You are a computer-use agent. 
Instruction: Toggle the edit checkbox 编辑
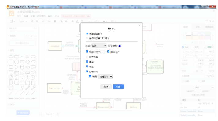(90, 76)
